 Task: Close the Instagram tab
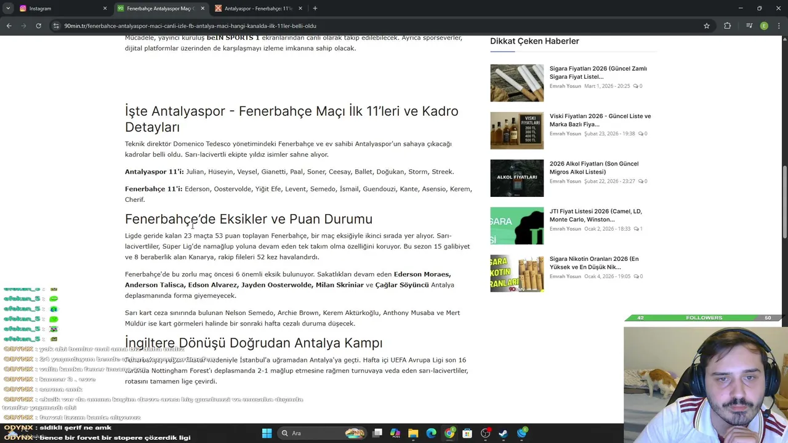[105, 9]
